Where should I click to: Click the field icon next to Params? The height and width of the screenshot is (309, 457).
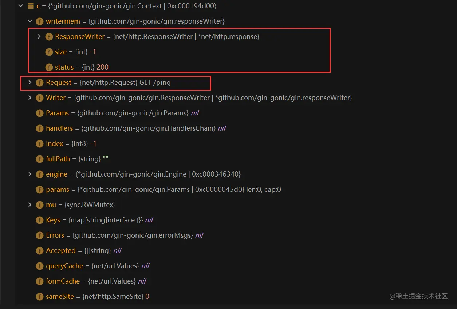tap(40, 113)
